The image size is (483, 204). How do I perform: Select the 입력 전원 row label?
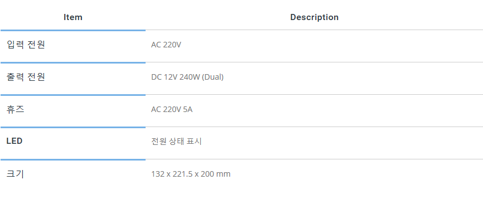[26, 45]
